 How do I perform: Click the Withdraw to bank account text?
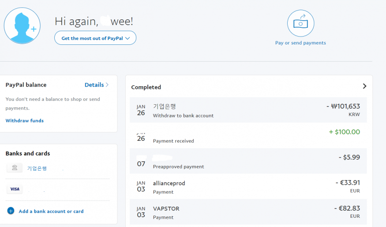point(183,116)
